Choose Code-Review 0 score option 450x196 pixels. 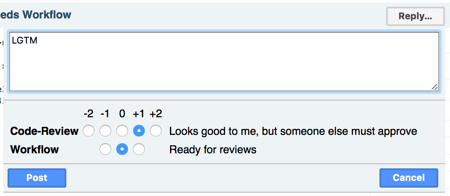click(122, 131)
